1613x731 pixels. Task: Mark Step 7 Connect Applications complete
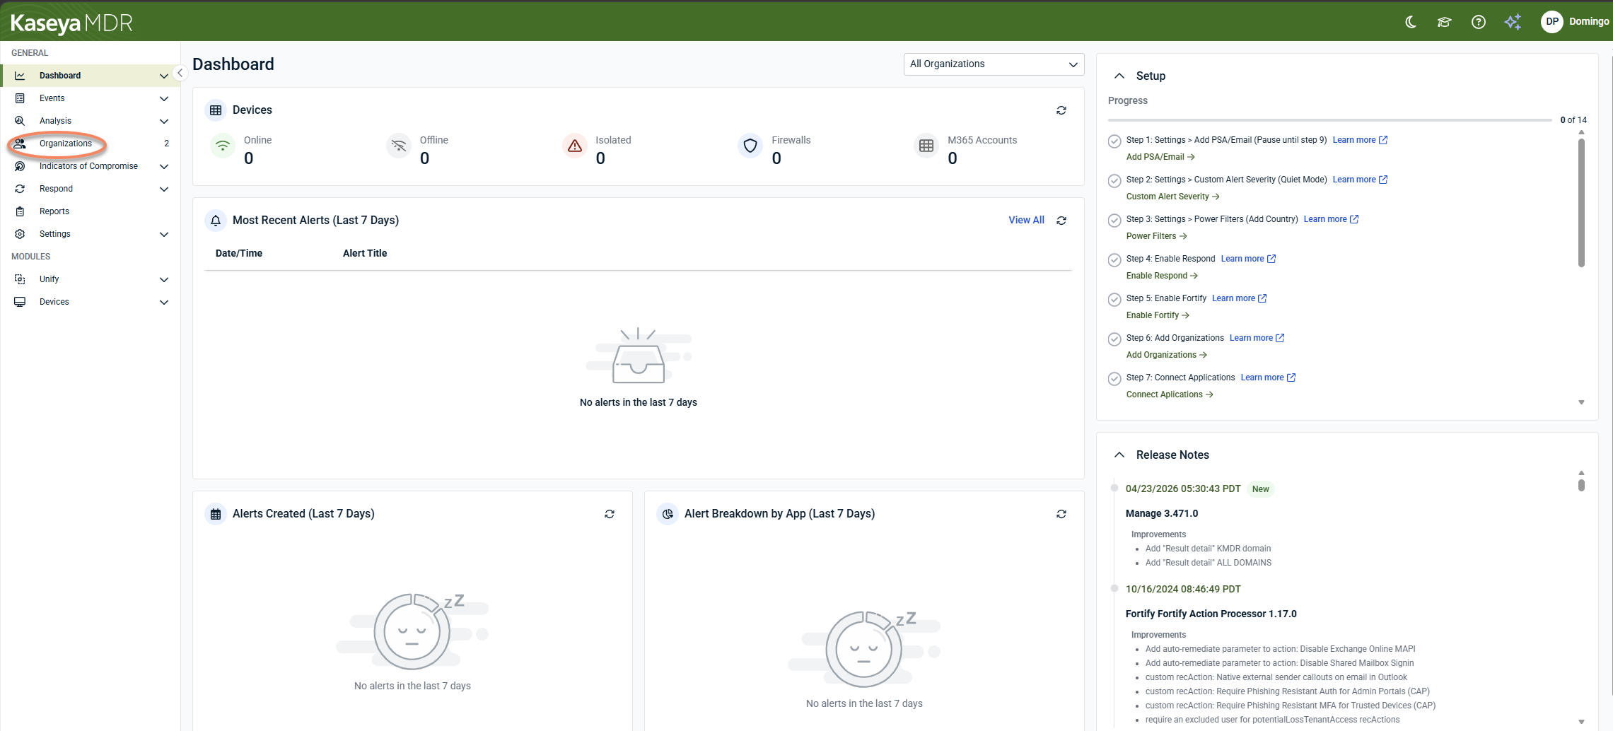pos(1114,378)
